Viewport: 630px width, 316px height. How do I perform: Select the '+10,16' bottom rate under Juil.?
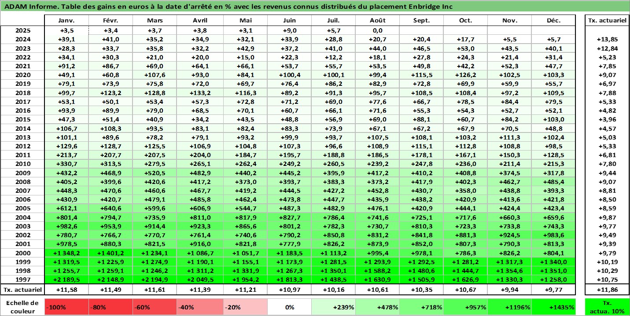click(333, 290)
